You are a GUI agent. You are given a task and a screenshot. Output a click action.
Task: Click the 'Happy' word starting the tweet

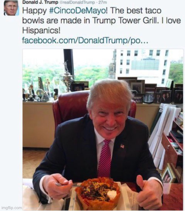click(x=35, y=11)
